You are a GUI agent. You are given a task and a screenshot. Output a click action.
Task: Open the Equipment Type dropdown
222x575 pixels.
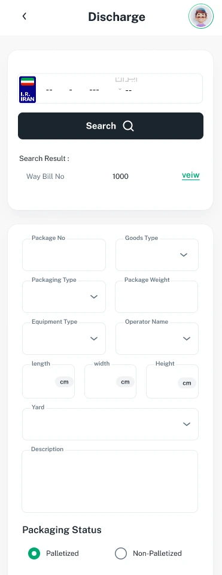tap(64, 339)
